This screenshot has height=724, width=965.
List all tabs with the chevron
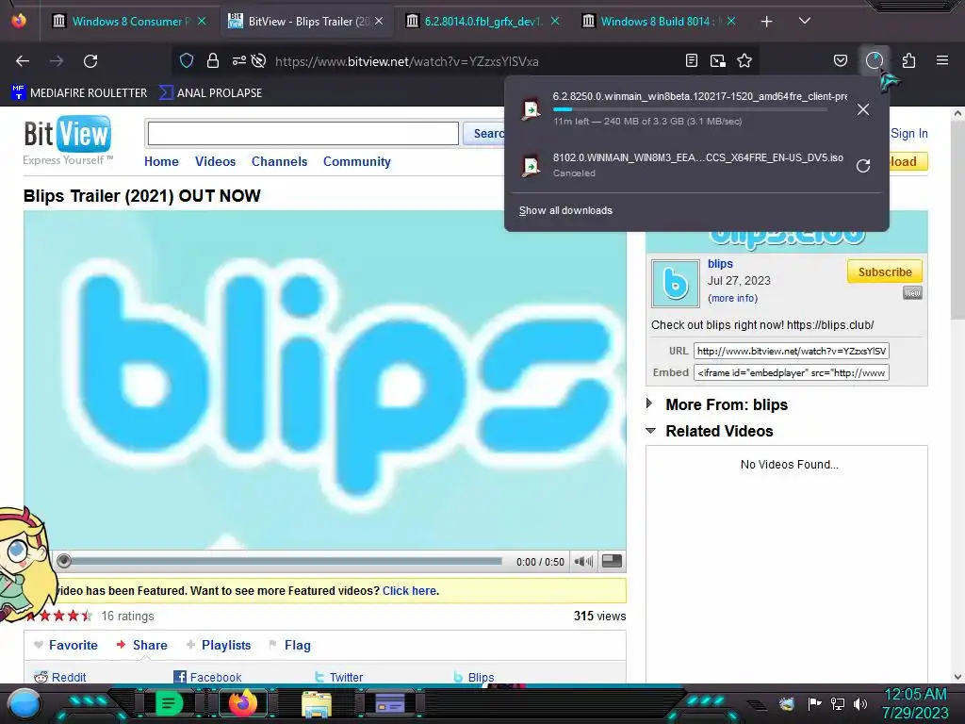(805, 21)
